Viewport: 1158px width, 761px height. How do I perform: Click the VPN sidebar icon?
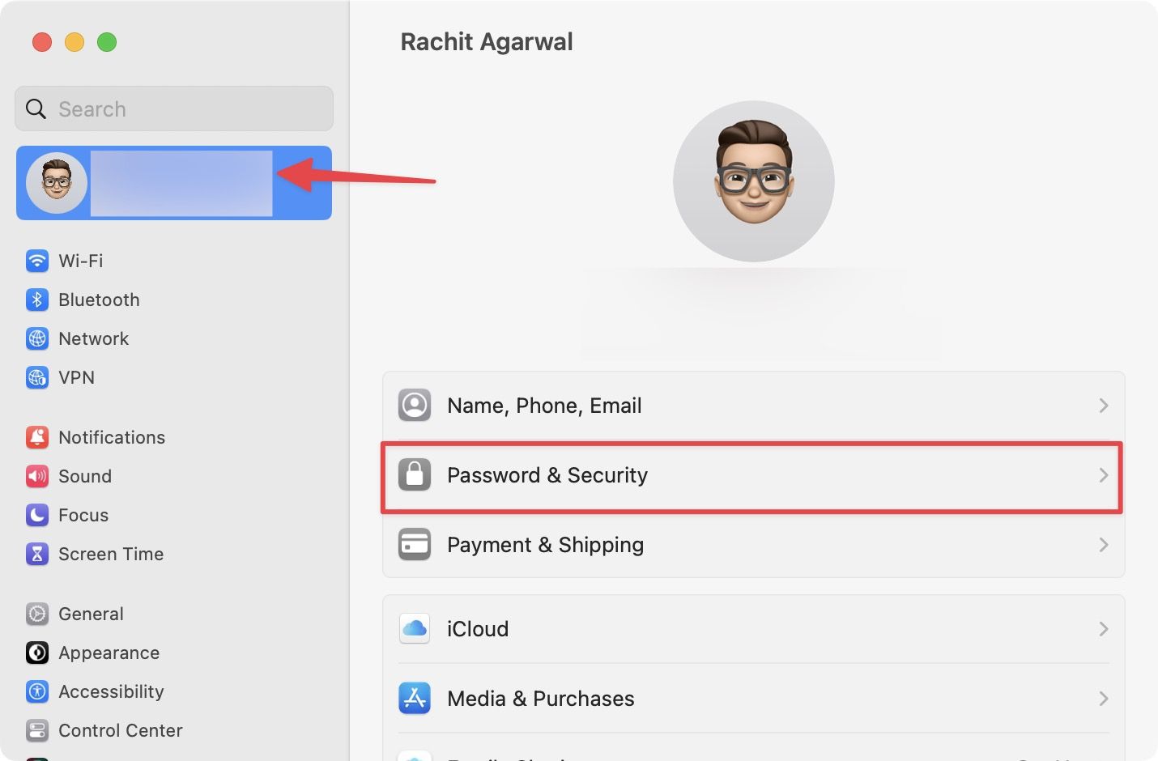point(37,377)
